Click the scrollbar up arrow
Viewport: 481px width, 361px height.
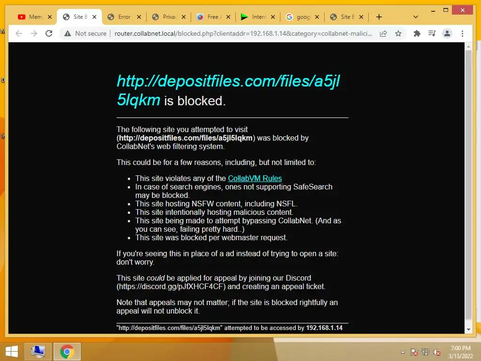click(468, 47)
